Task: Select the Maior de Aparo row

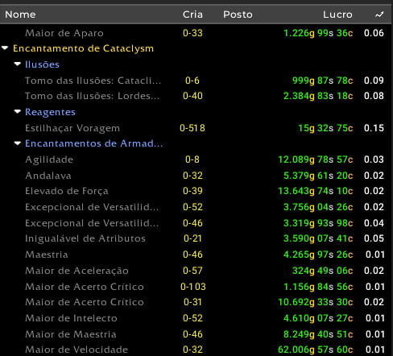Action: pyautogui.click(x=196, y=33)
